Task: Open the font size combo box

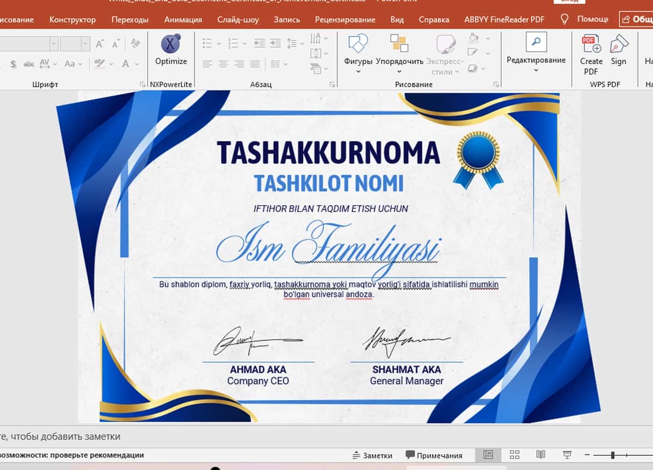Action: coord(75,44)
